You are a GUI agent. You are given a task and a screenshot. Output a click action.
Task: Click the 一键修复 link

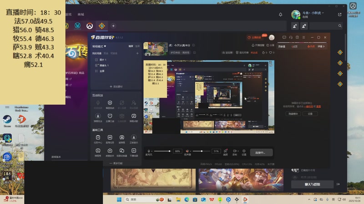click(x=308, y=107)
